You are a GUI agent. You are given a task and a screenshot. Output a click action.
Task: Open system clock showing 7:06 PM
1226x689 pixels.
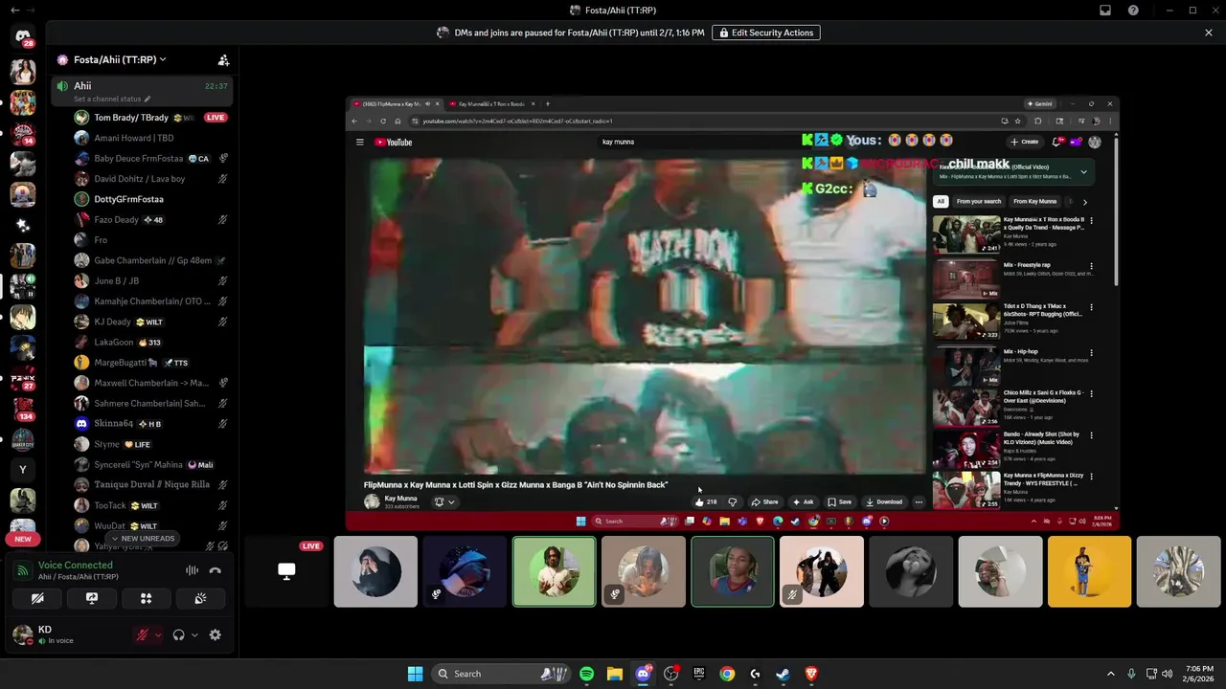(1200, 674)
